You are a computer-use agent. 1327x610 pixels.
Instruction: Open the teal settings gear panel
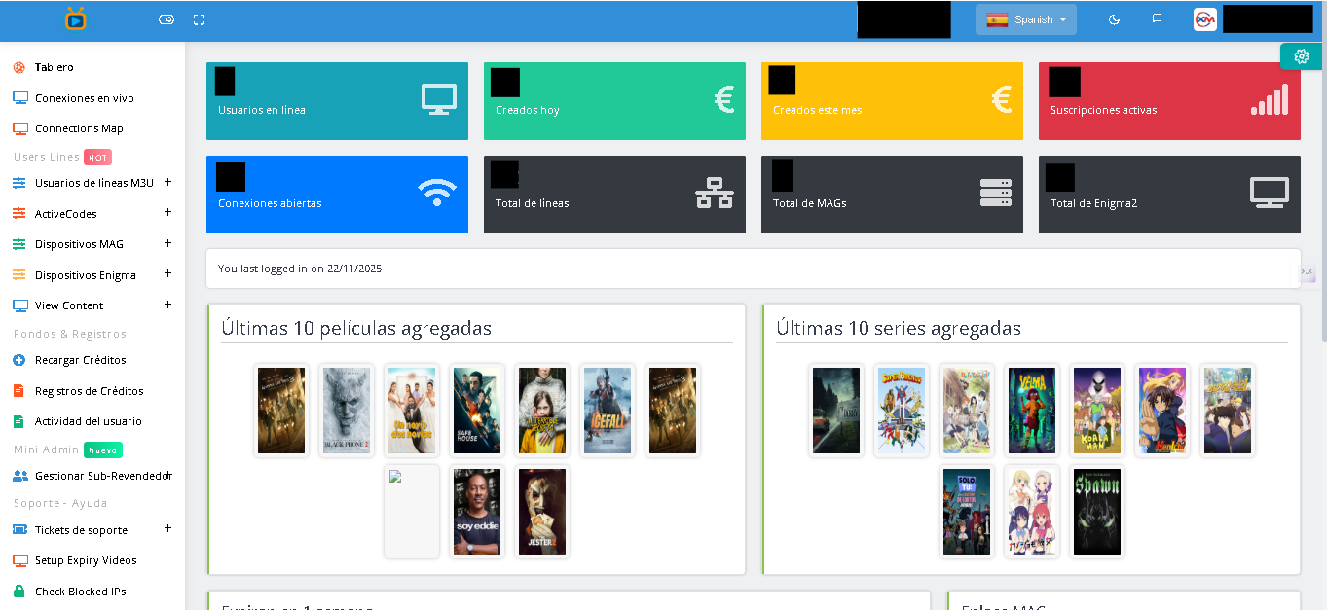(1302, 56)
